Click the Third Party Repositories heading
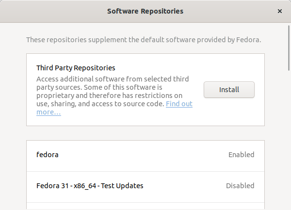Viewport: 291px width, 210px height. click(76, 68)
